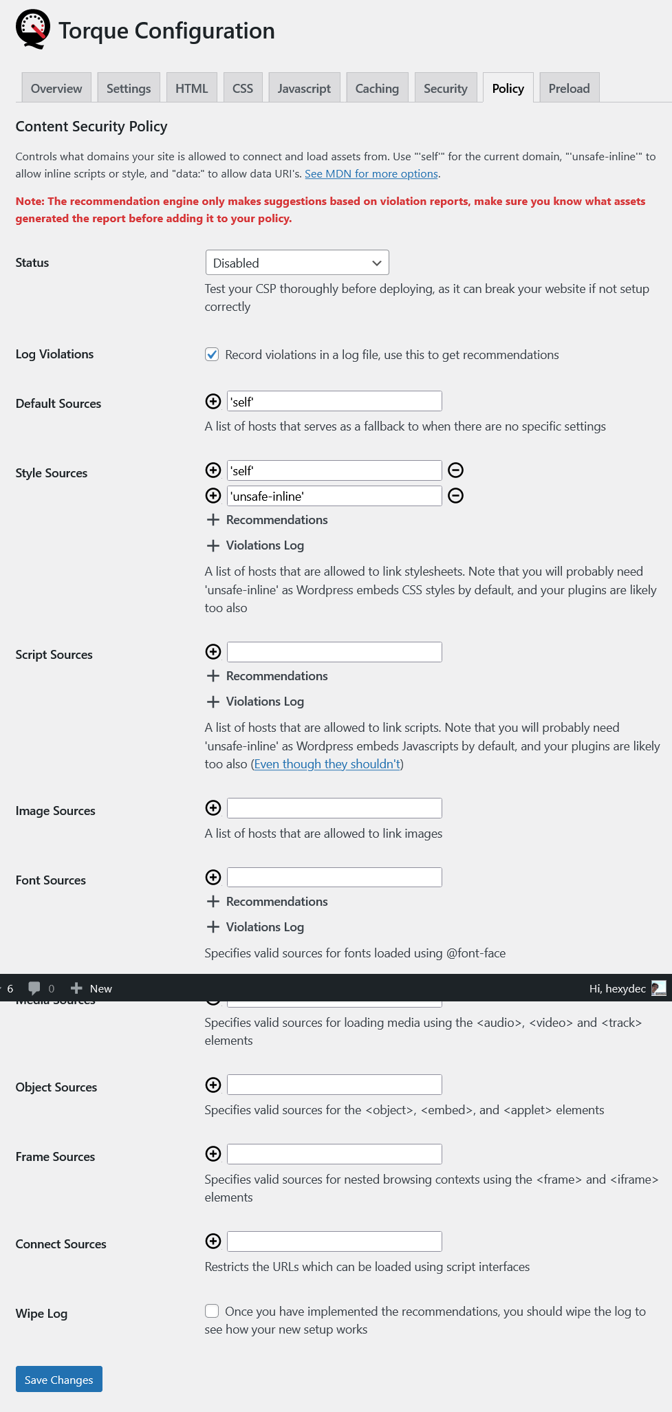Viewport: 672px width, 1412px height.
Task: Add a Script Sources entry with plus icon
Action: tap(213, 652)
